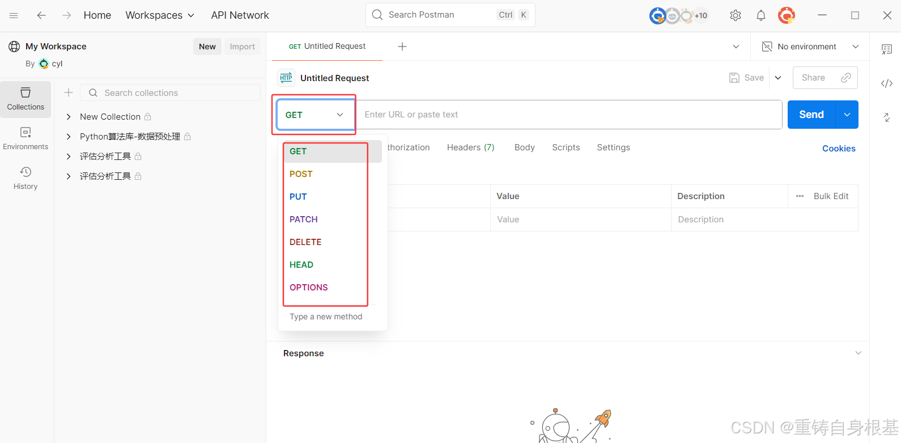Open the No environment dropdown
Viewport: 901px width, 443px height.
click(x=810, y=47)
